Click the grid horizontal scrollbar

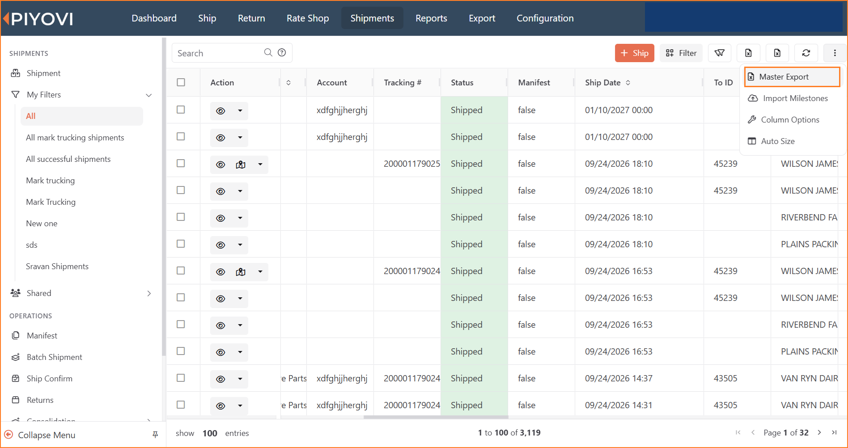(x=436, y=417)
